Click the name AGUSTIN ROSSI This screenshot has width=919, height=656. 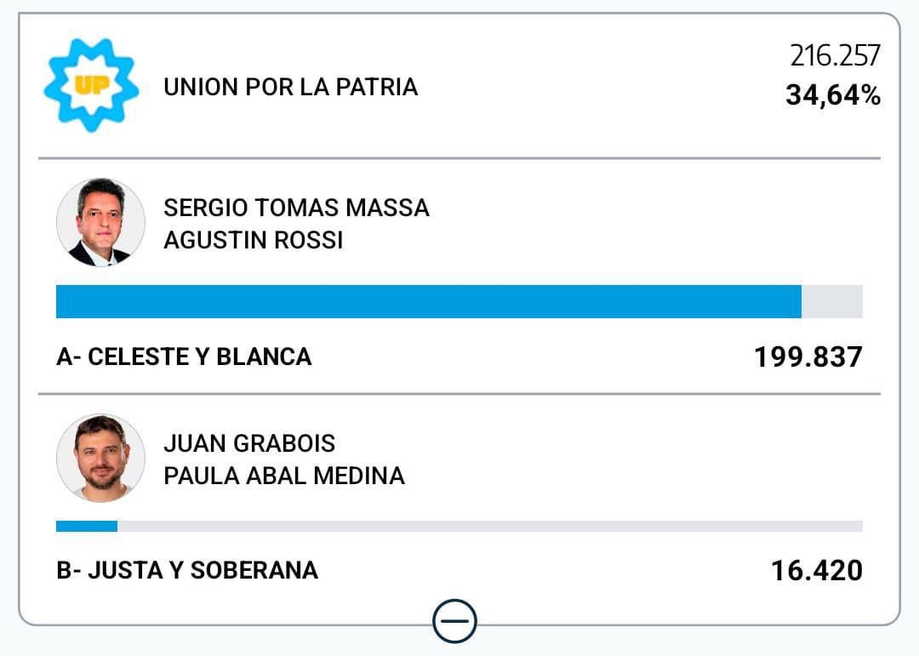(x=253, y=241)
